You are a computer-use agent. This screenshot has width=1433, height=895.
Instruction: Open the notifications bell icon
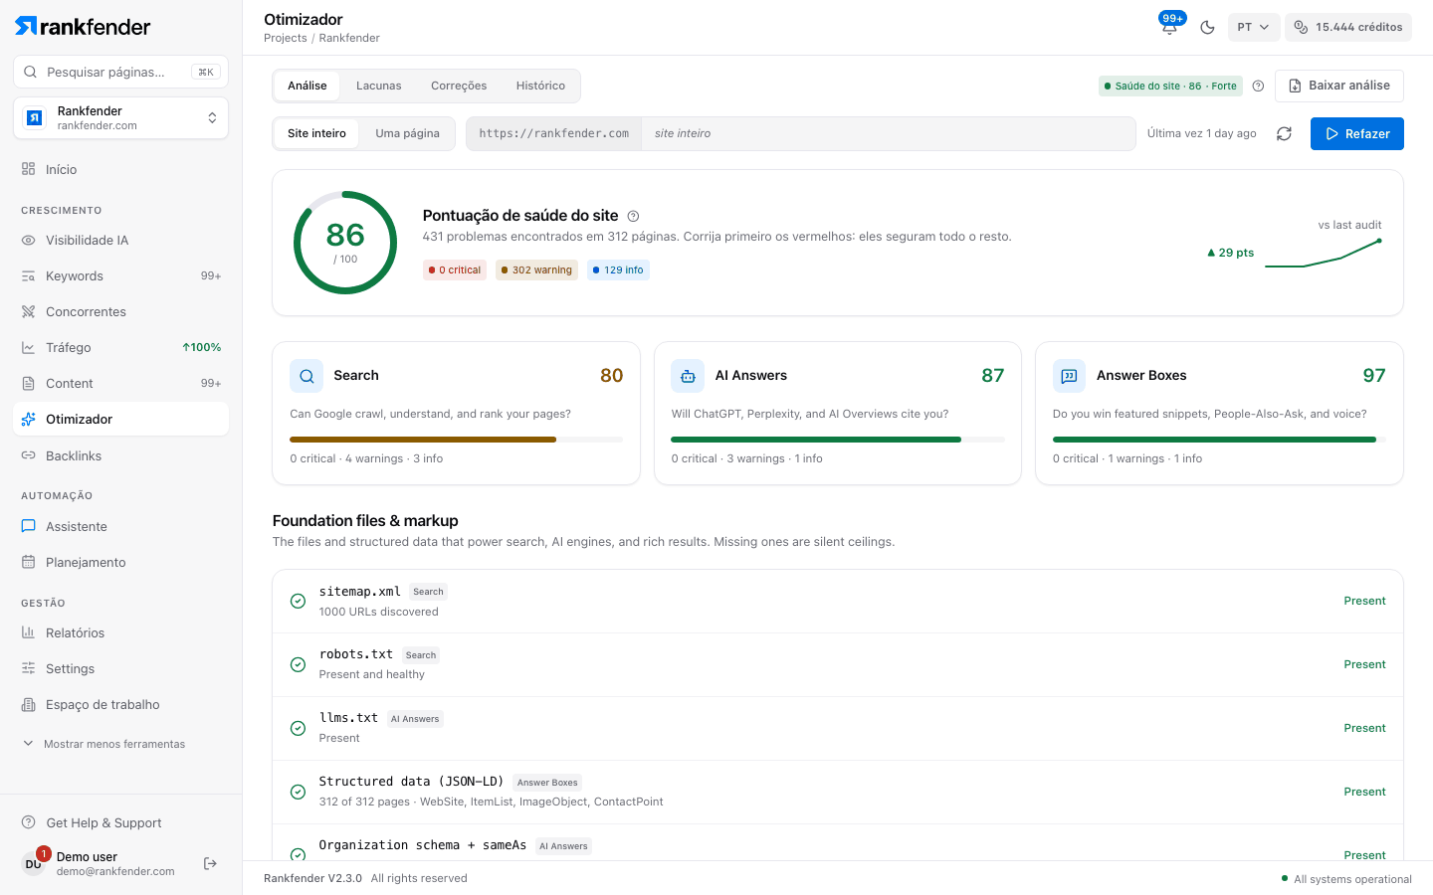pyautogui.click(x=1169, y=27)
